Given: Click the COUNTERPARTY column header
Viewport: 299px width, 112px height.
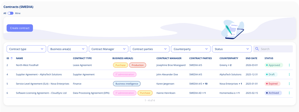Looking at the screenshot, I should tap(229, 58).
